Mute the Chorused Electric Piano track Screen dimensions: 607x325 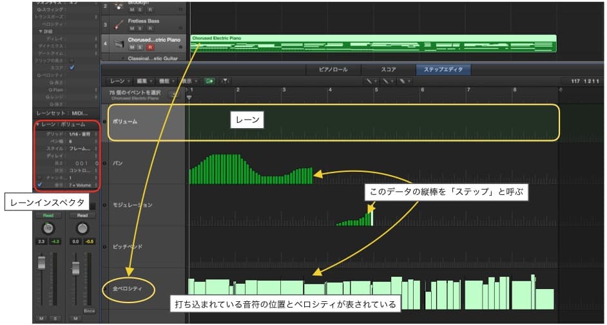132,47
